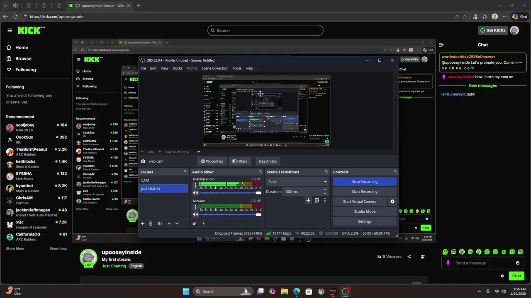The width and height of the screenshot is (531, 298).
Task: Click the 3 Viewers count
Action: (389, 257)
